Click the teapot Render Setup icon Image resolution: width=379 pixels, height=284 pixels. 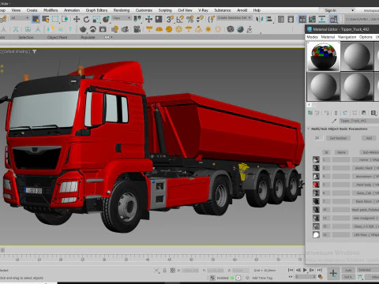[x=83, y=29]
